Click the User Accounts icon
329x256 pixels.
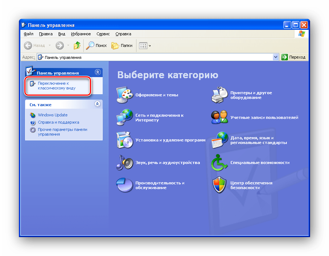(220, 117)
